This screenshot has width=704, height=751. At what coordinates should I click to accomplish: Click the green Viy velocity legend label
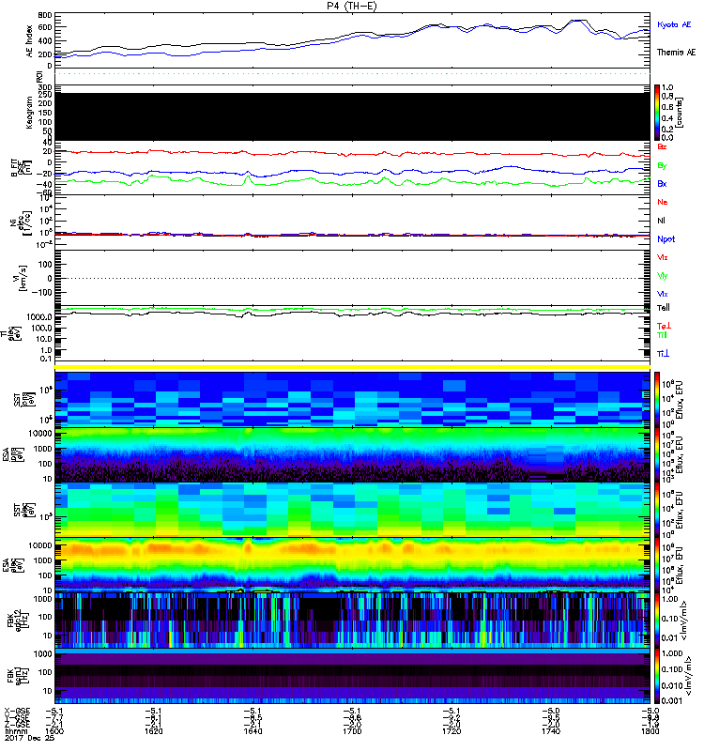(x=663, y=276)
